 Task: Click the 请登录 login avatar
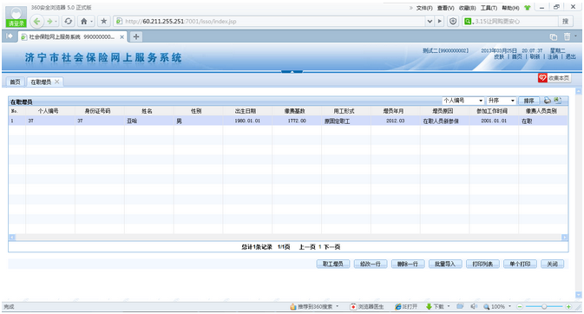click(16, 16)
